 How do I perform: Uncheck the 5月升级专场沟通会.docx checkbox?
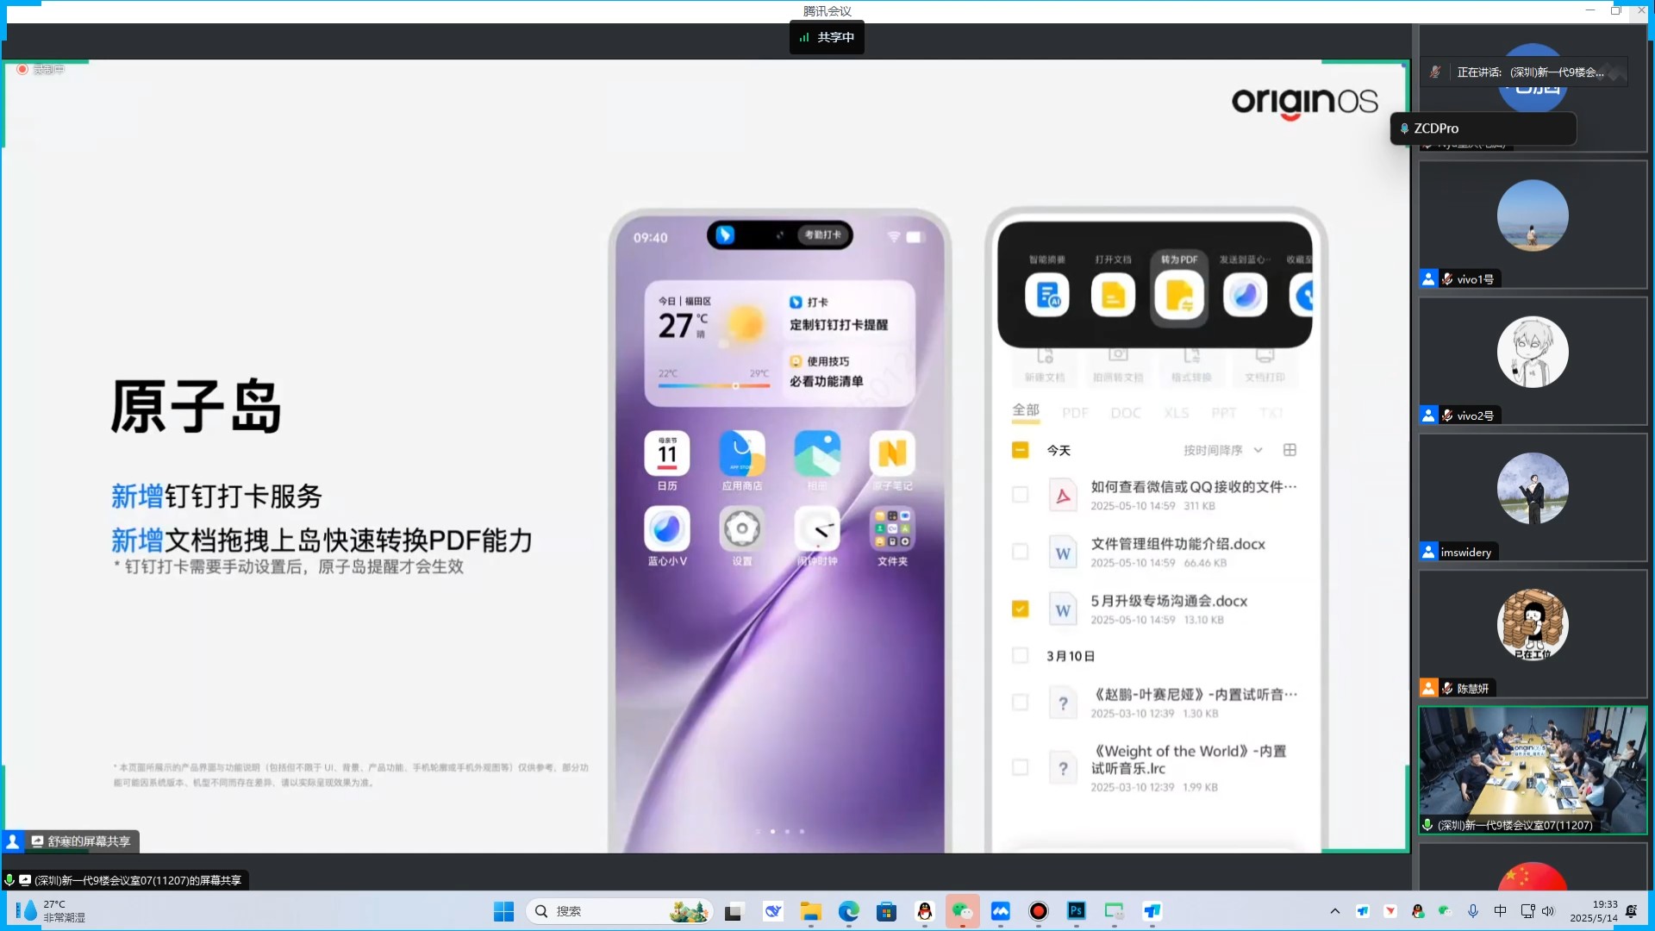coord(1020,609)
